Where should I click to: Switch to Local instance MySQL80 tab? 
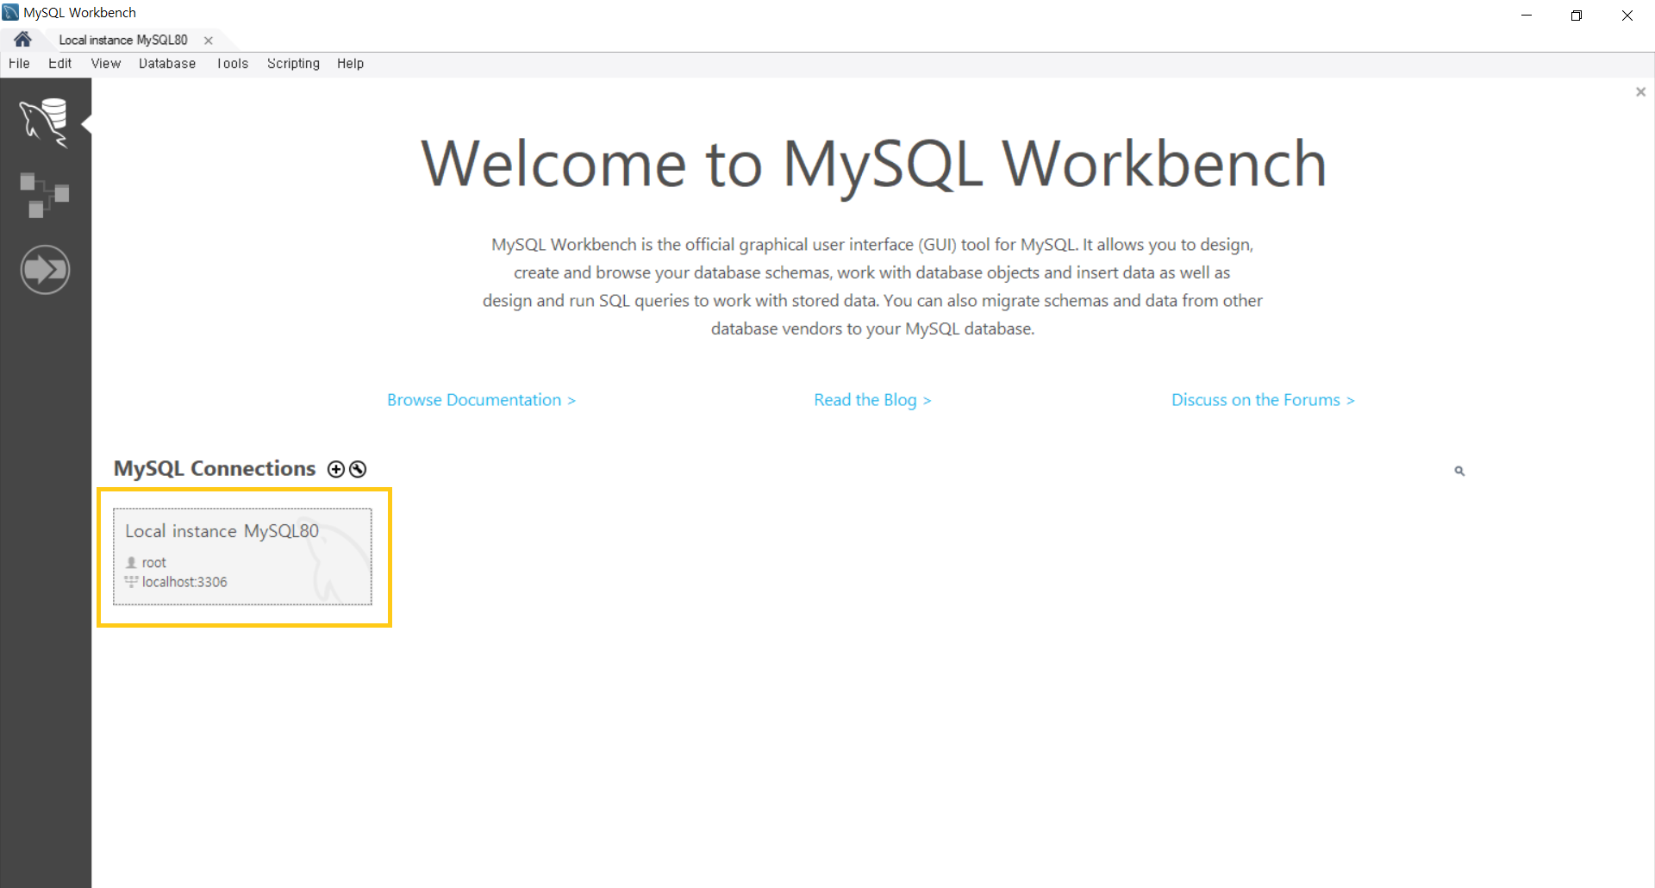point(123,40)
